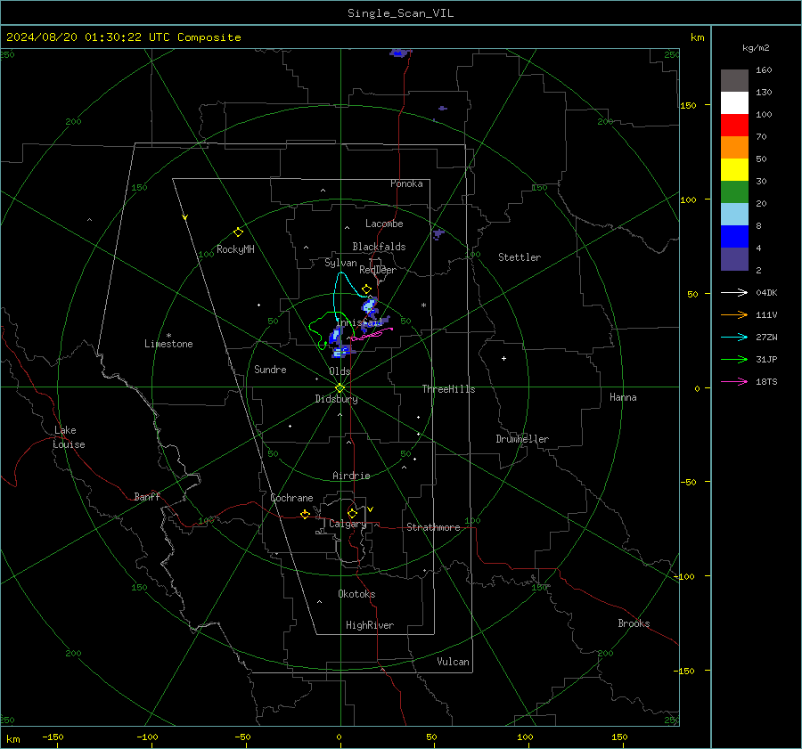
Task: Click the blue 4-8 color swatch
Action: pyautogui.click(x=734, y=237)
